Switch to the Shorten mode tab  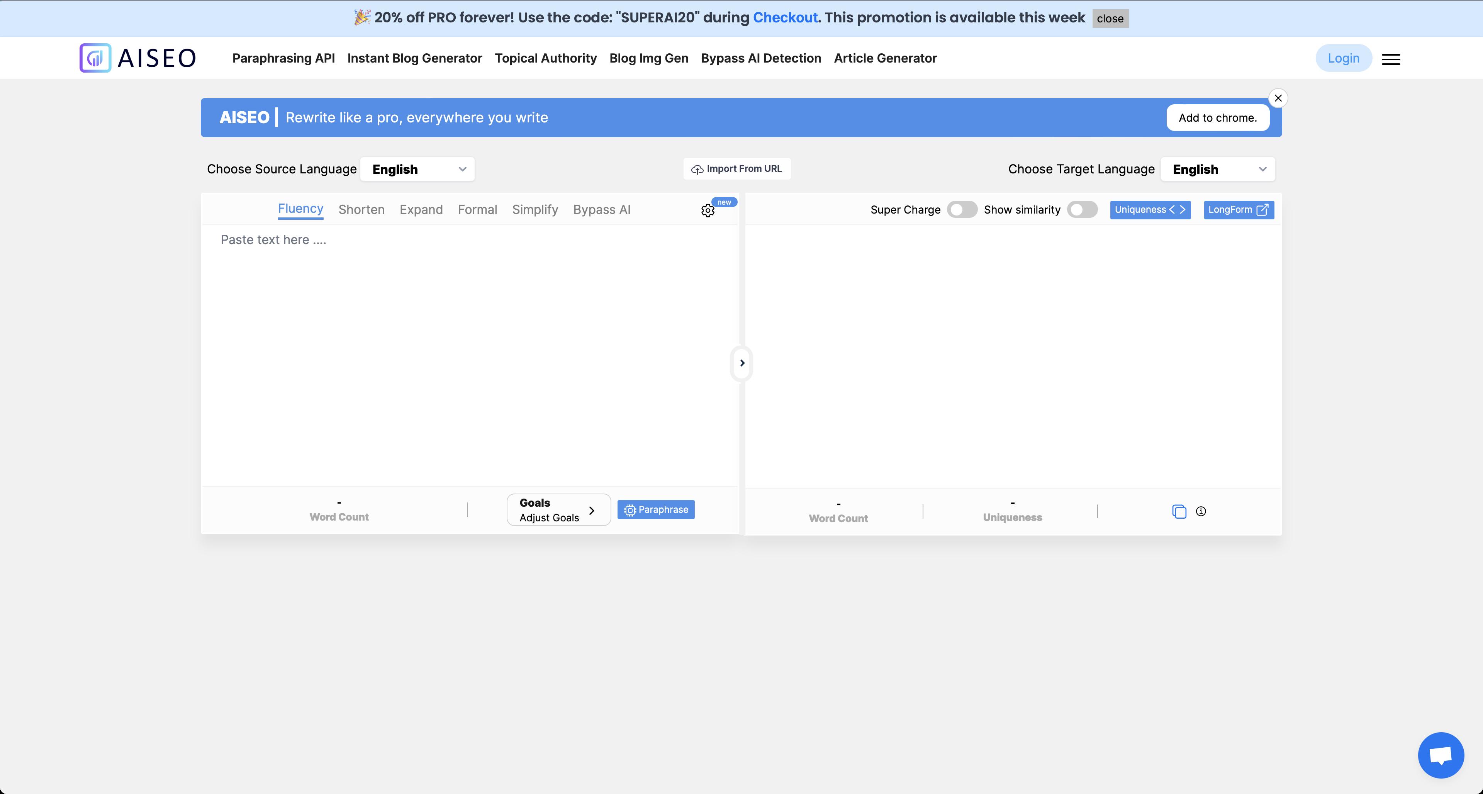coord(361,210)
